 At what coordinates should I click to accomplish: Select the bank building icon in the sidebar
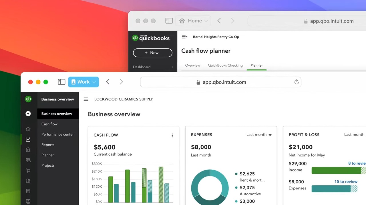(28, 150)
